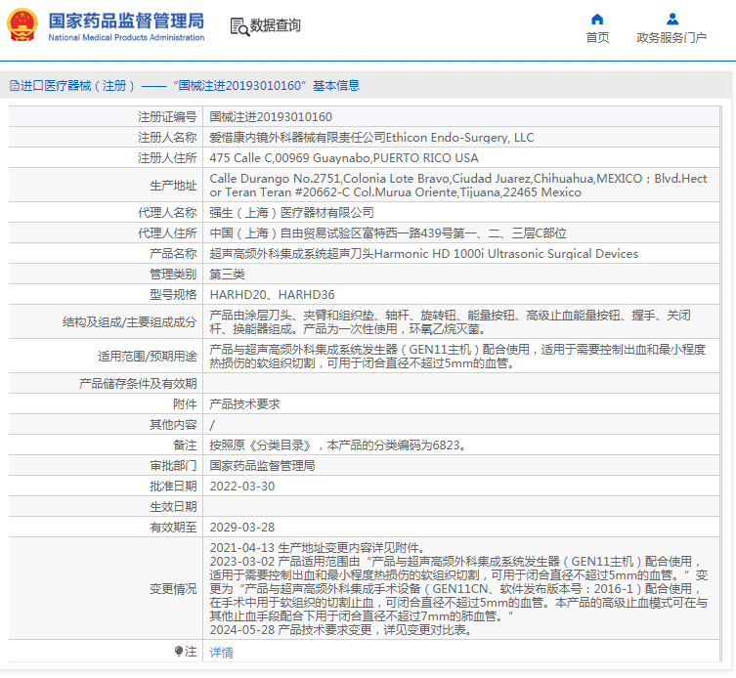Select management class 第三类
Viewport: 736px width, 678px height.
(227, 275)
